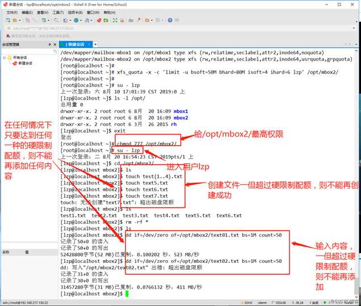The width and height of the screenshot is (361, 306).
Task: Click the lock screen toolbar icon
Action: click(x=122, y=20)
